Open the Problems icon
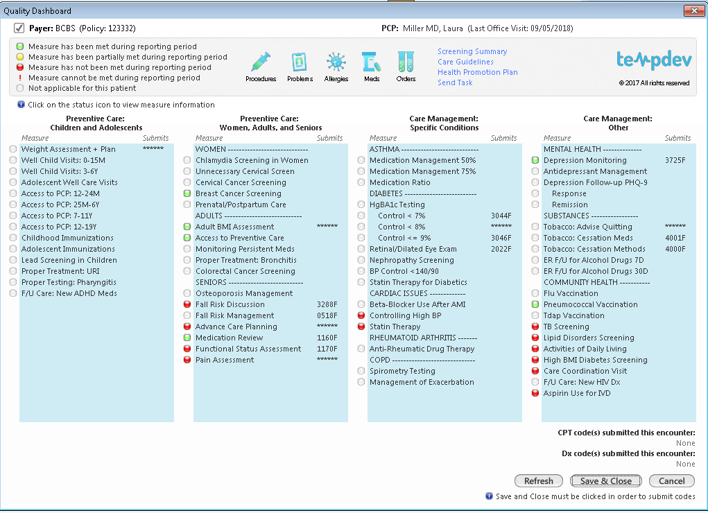708x513 pixels. click(x=300, y=62)
